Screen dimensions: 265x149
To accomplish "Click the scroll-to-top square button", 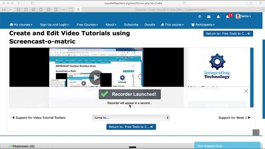I will pyautogui.click(x=256, y=132).
